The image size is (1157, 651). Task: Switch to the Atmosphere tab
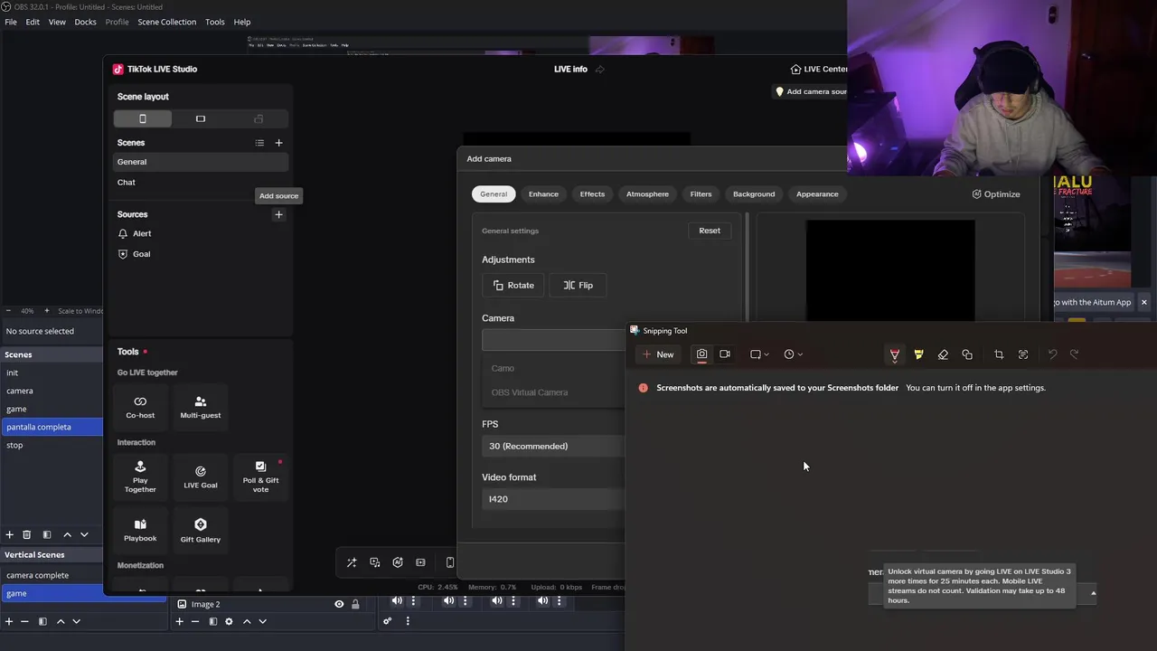647,193
